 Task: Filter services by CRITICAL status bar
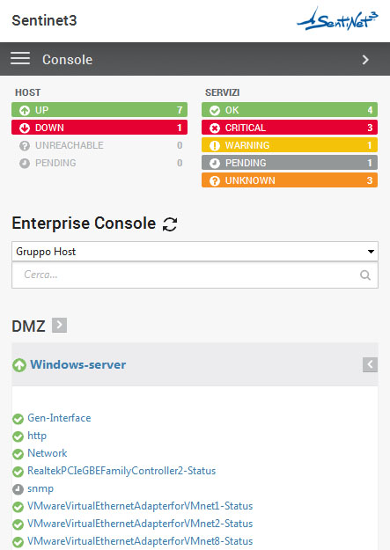[x=290, y=128]
